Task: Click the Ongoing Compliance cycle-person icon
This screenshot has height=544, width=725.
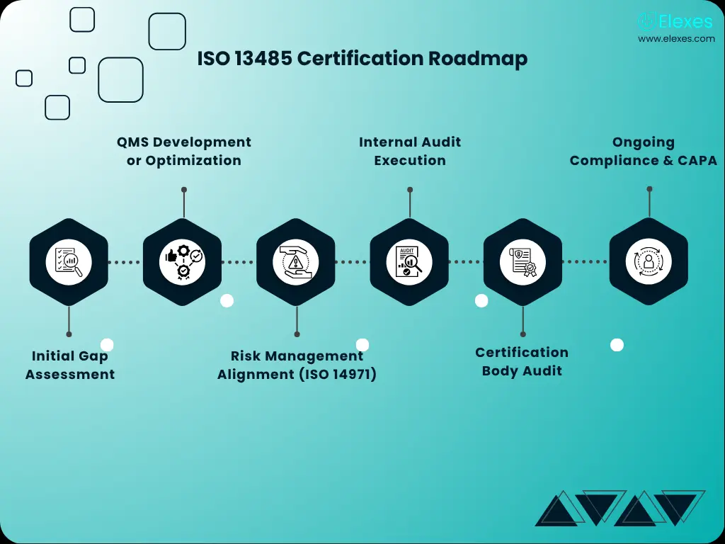Action: pos(649,261)
